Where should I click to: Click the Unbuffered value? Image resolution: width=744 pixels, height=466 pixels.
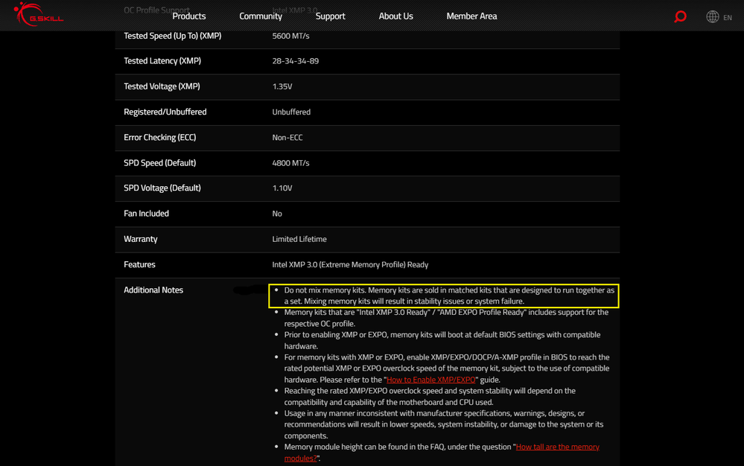(x=291, y=112)
